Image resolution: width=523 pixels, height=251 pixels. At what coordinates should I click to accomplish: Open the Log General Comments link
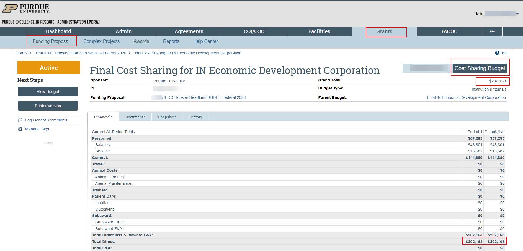[46, 120]
